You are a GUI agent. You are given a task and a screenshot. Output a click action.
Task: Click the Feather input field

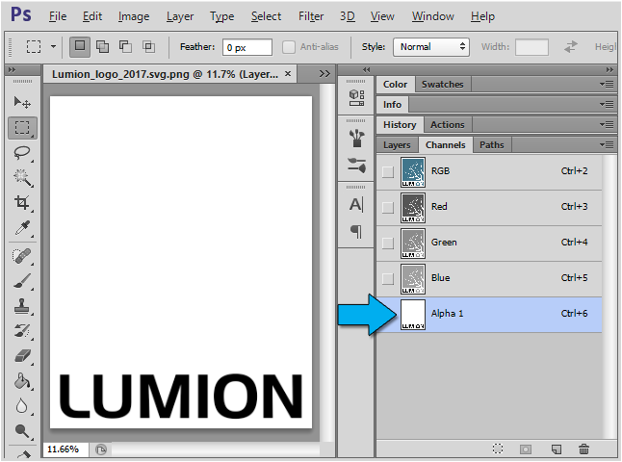(x=246, y=47)
